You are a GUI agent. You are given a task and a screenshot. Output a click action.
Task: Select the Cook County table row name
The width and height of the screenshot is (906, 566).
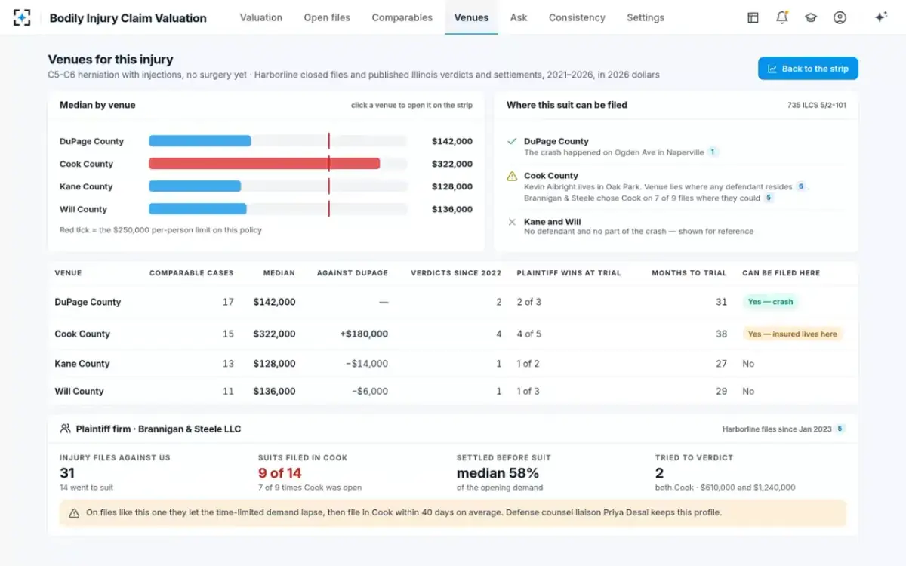click(x=82, y=334)
